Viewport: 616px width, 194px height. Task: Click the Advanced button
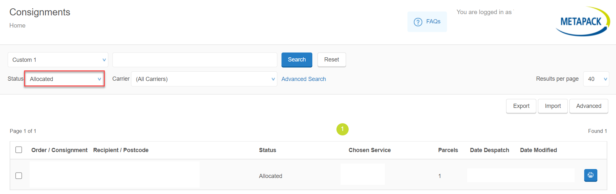588,106
